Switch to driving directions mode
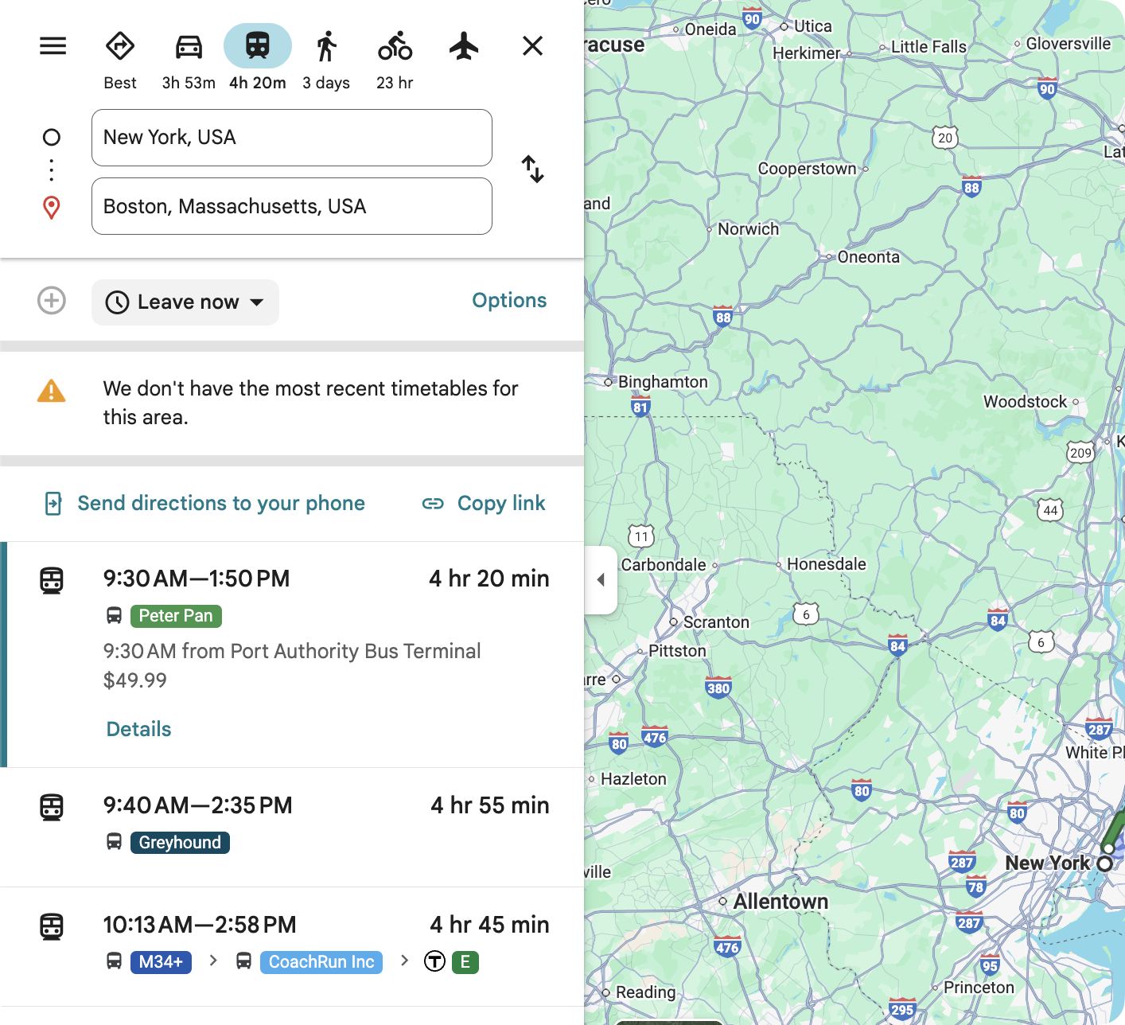This screenshot has height=1025, width=1125. click(189, 47)
